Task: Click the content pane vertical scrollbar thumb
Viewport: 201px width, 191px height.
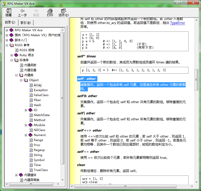Action: click(196, 80)
